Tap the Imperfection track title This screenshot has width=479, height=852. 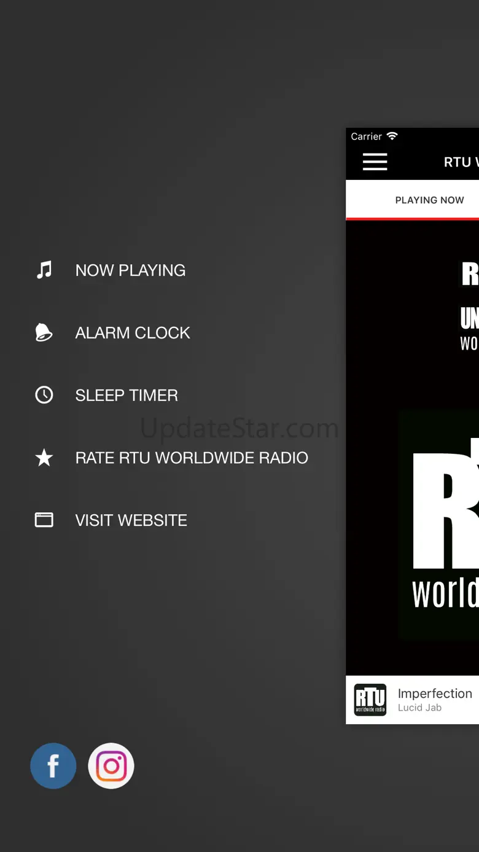[435, 694]
